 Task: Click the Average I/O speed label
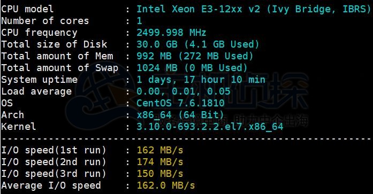(51, 185)
